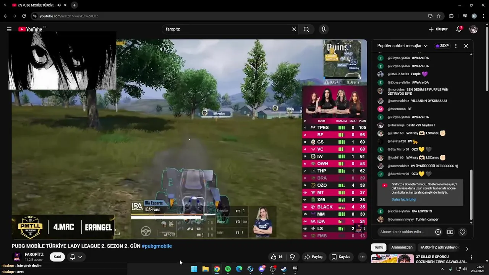The image size is (489, 275).
Task: Send a heart reaction in chat
Action: 463,232
